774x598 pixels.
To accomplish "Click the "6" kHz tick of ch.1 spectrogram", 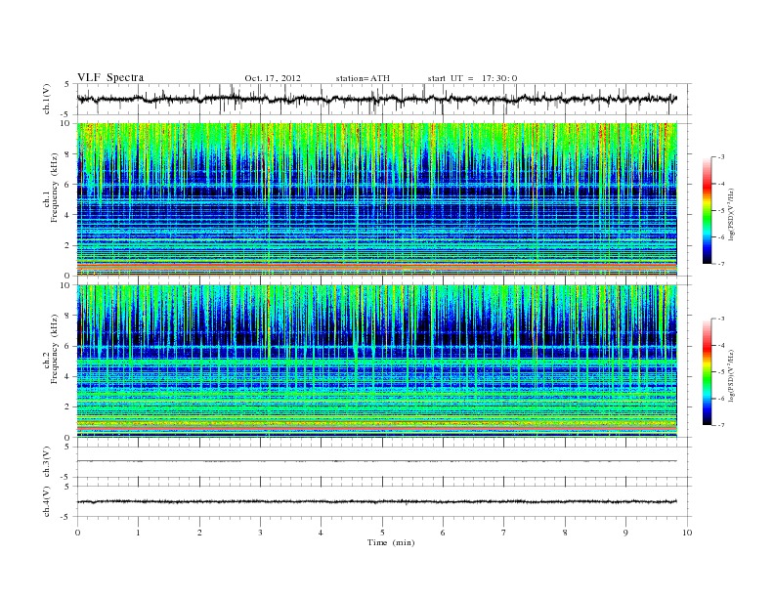I will coord(67,185).
